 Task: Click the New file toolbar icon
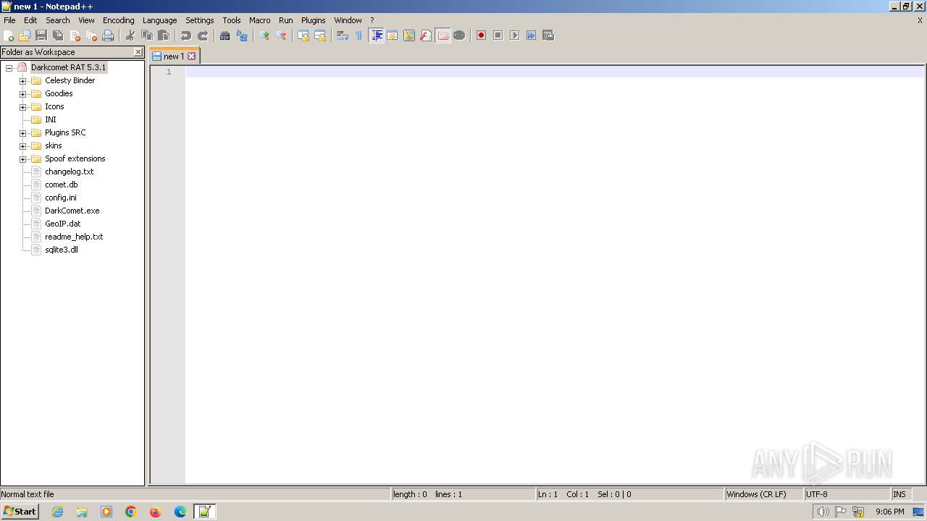coord(9,35)
